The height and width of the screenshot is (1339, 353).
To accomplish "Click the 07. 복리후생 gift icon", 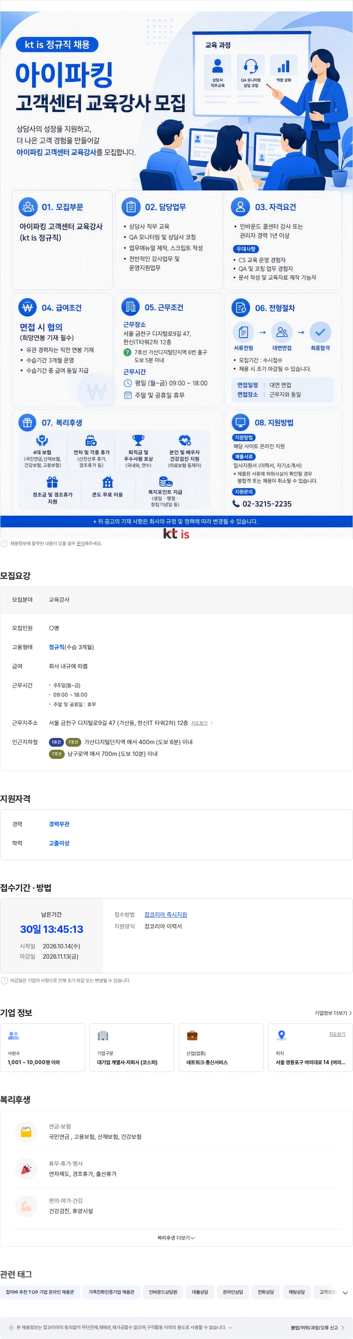I will coord(28,422).
